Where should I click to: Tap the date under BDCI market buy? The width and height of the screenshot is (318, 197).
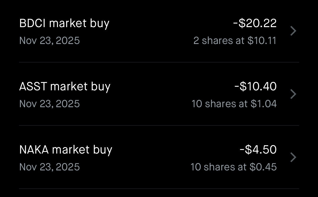coord(50,41)
